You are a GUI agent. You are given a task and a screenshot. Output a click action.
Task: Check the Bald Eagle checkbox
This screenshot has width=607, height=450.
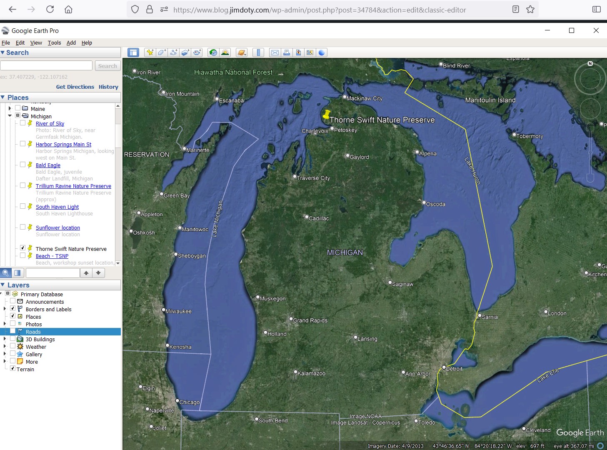[x=23, y=165]
